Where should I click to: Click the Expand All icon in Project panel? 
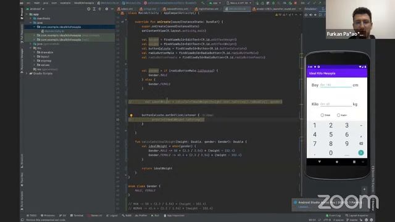[94, 9]
